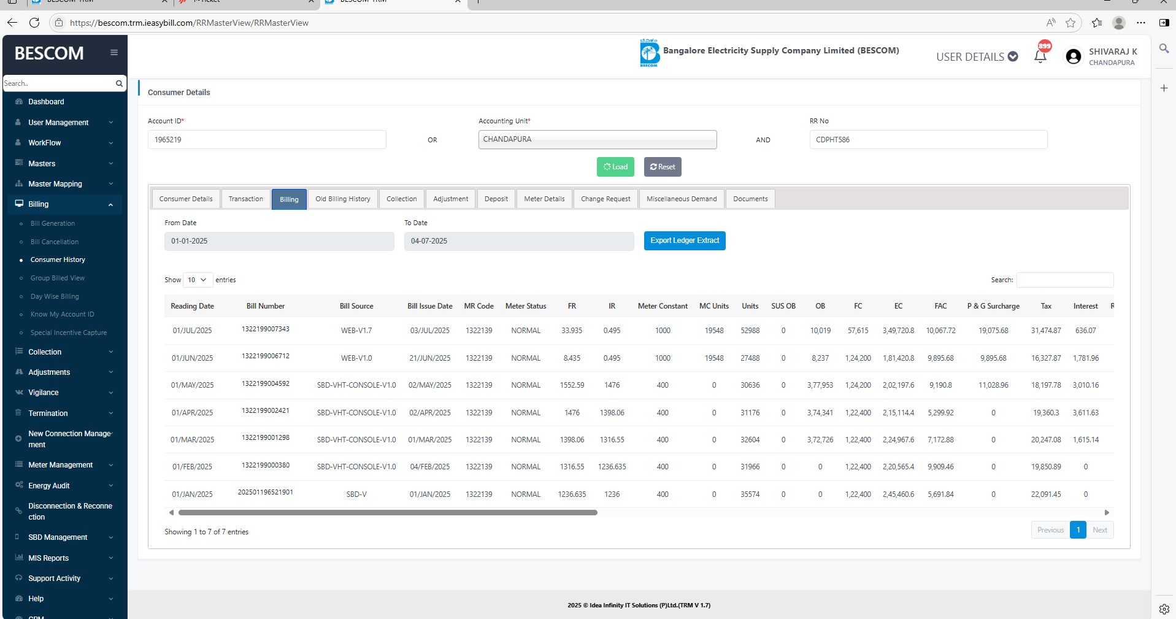Viewport: 1176px width, 619px height.
Task: Expand Masters sidebar menu
Action: 64,164
